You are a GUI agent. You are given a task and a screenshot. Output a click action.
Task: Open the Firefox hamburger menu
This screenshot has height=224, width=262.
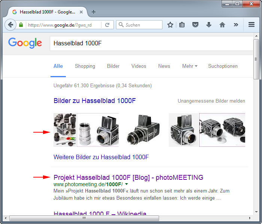click(x=251, y=25)
